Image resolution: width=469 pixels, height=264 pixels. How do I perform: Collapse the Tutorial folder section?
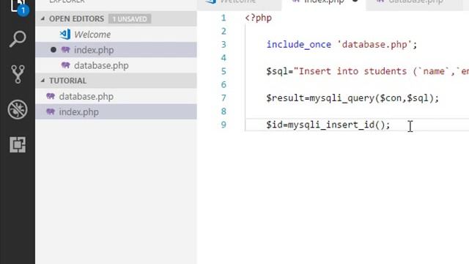(43, 81)
